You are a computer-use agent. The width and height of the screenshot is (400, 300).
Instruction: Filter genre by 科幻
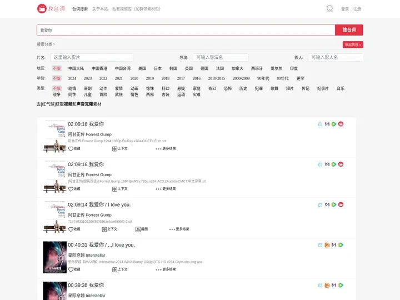pyautogui.click(x=166, y=88)
